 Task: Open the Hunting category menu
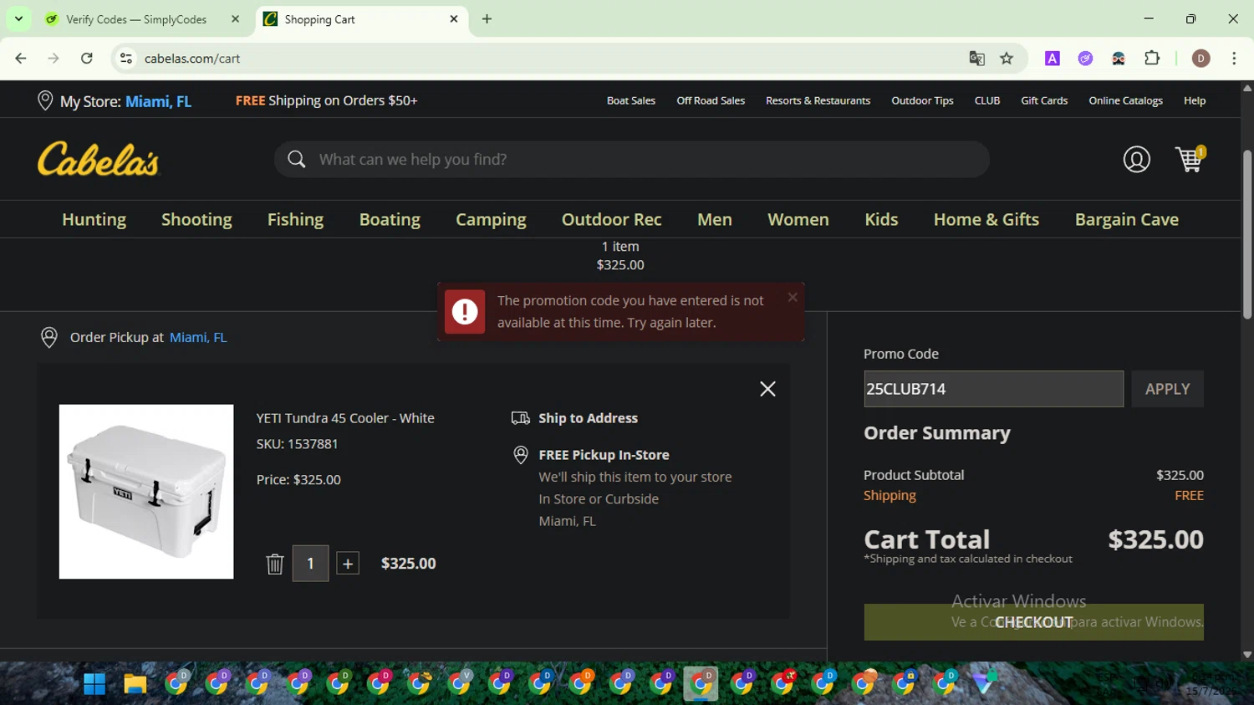(94, 219)
